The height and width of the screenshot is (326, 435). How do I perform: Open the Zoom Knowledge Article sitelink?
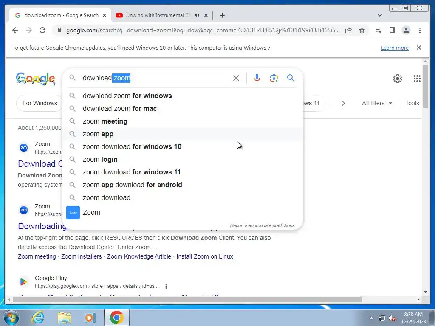[139, 256]
